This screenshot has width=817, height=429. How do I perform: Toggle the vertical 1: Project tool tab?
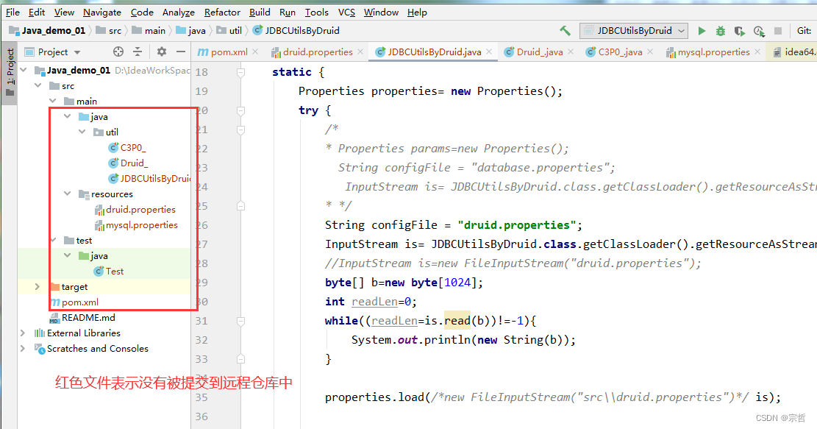(10, 73)
